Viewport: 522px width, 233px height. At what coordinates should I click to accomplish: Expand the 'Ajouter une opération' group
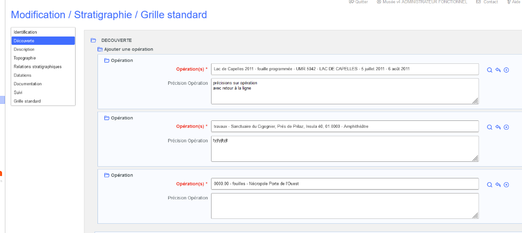tap(100, 49)
